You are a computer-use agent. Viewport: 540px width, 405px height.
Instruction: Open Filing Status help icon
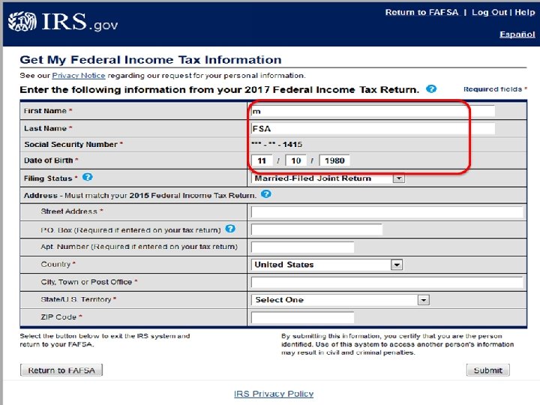pyautogui.click(x=88, y=177)
